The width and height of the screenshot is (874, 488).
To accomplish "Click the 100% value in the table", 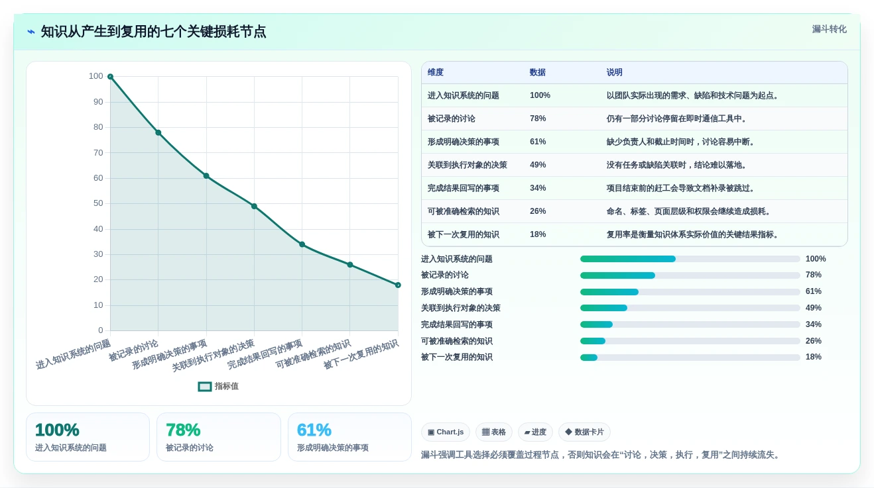I will (540, 95).
